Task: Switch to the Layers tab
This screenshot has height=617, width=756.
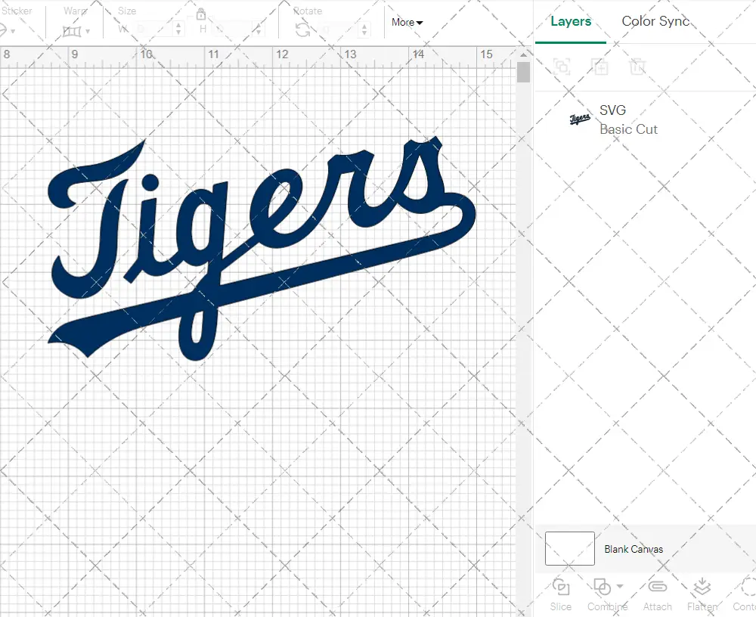Action: [571, 21]
